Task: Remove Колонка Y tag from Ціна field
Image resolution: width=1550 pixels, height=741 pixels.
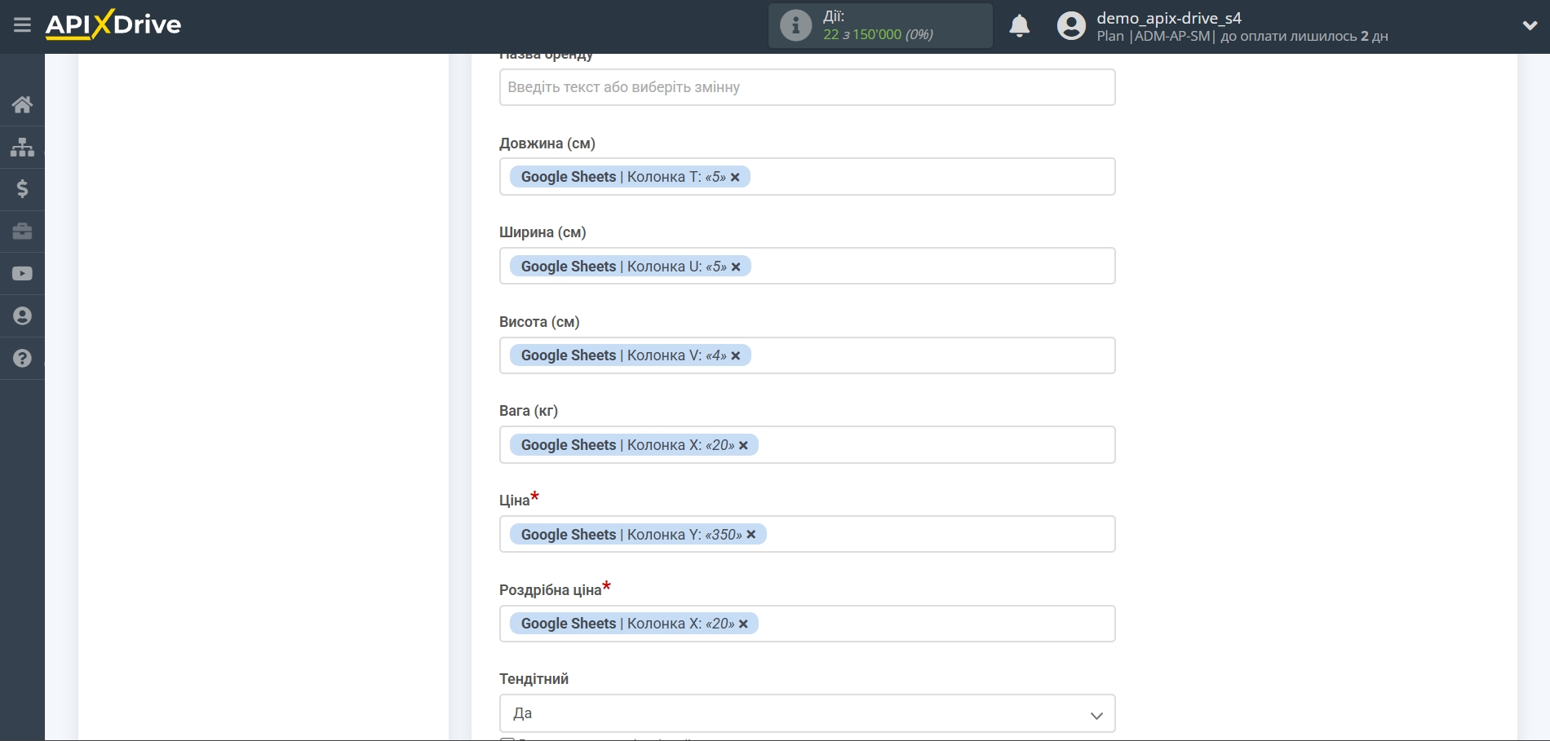Action: 751,535
